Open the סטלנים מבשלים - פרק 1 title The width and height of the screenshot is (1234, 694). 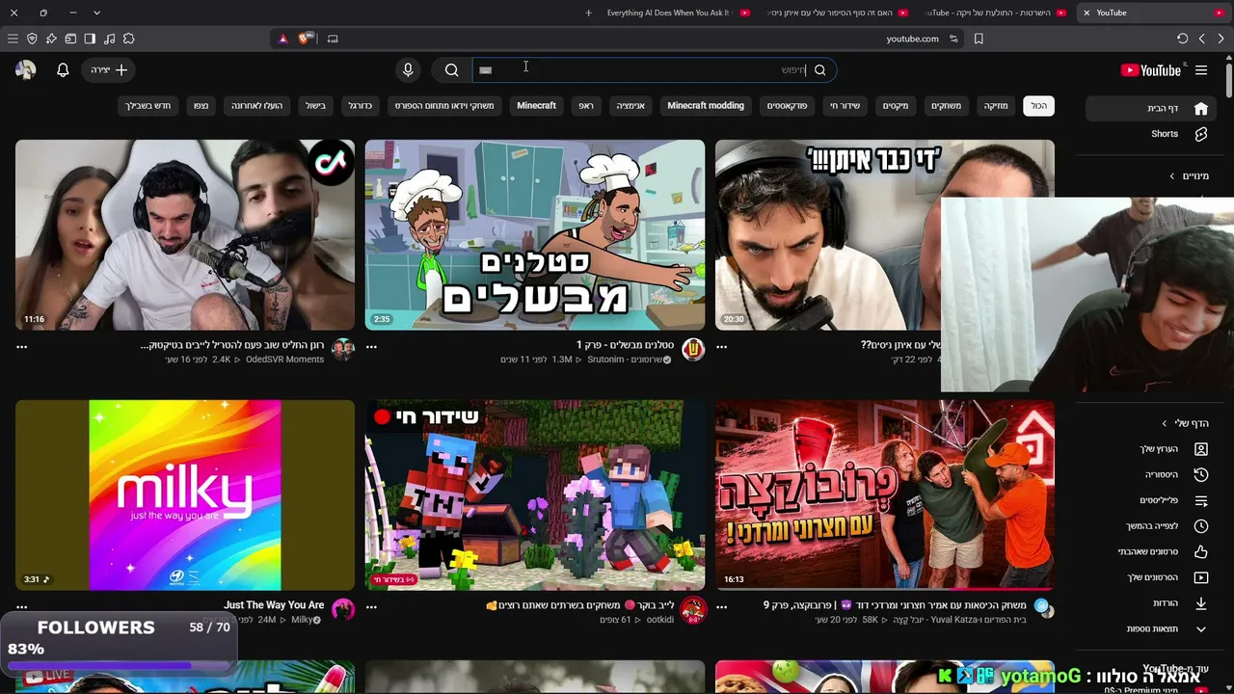625,345
